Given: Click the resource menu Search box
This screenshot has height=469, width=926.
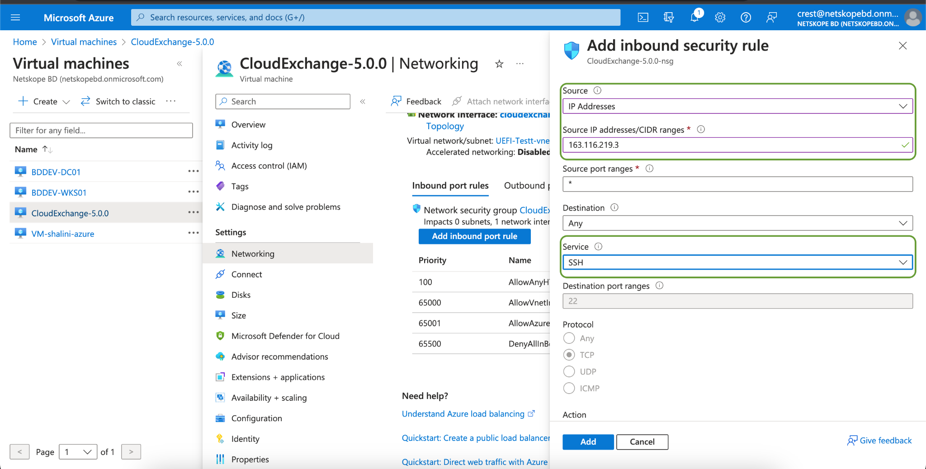Looking at the screenshot, I should point(283,102).
